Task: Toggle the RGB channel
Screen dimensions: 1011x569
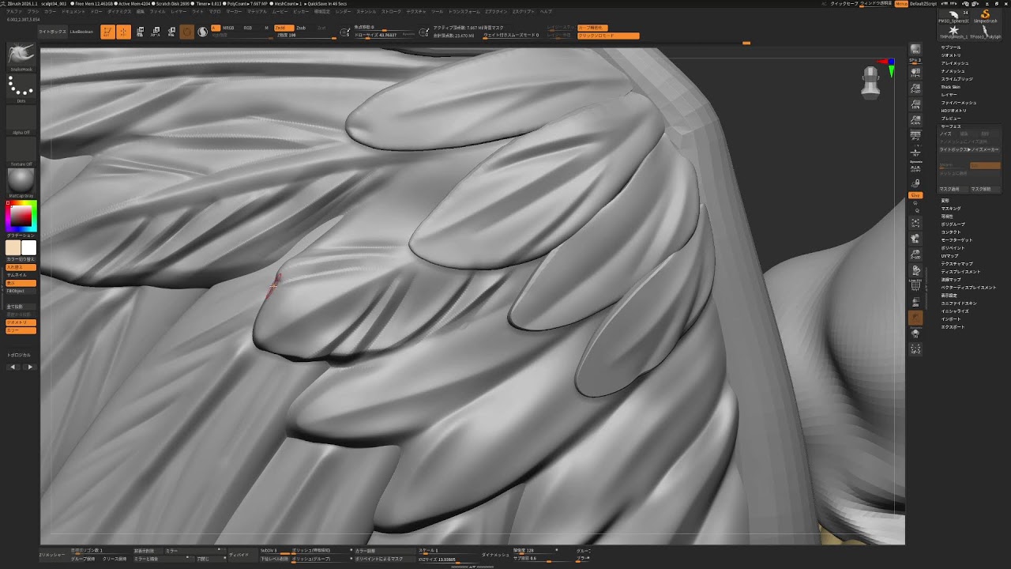Action: [x=248, y=28]
